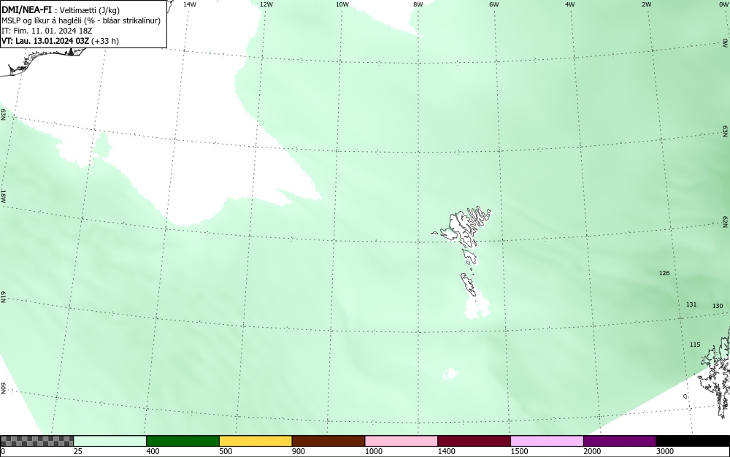Screen dimensions: 730x457
Task: Click the 'IT: Fim. 11. 01. 2024 18Z' line
Action: pos(47,31)
